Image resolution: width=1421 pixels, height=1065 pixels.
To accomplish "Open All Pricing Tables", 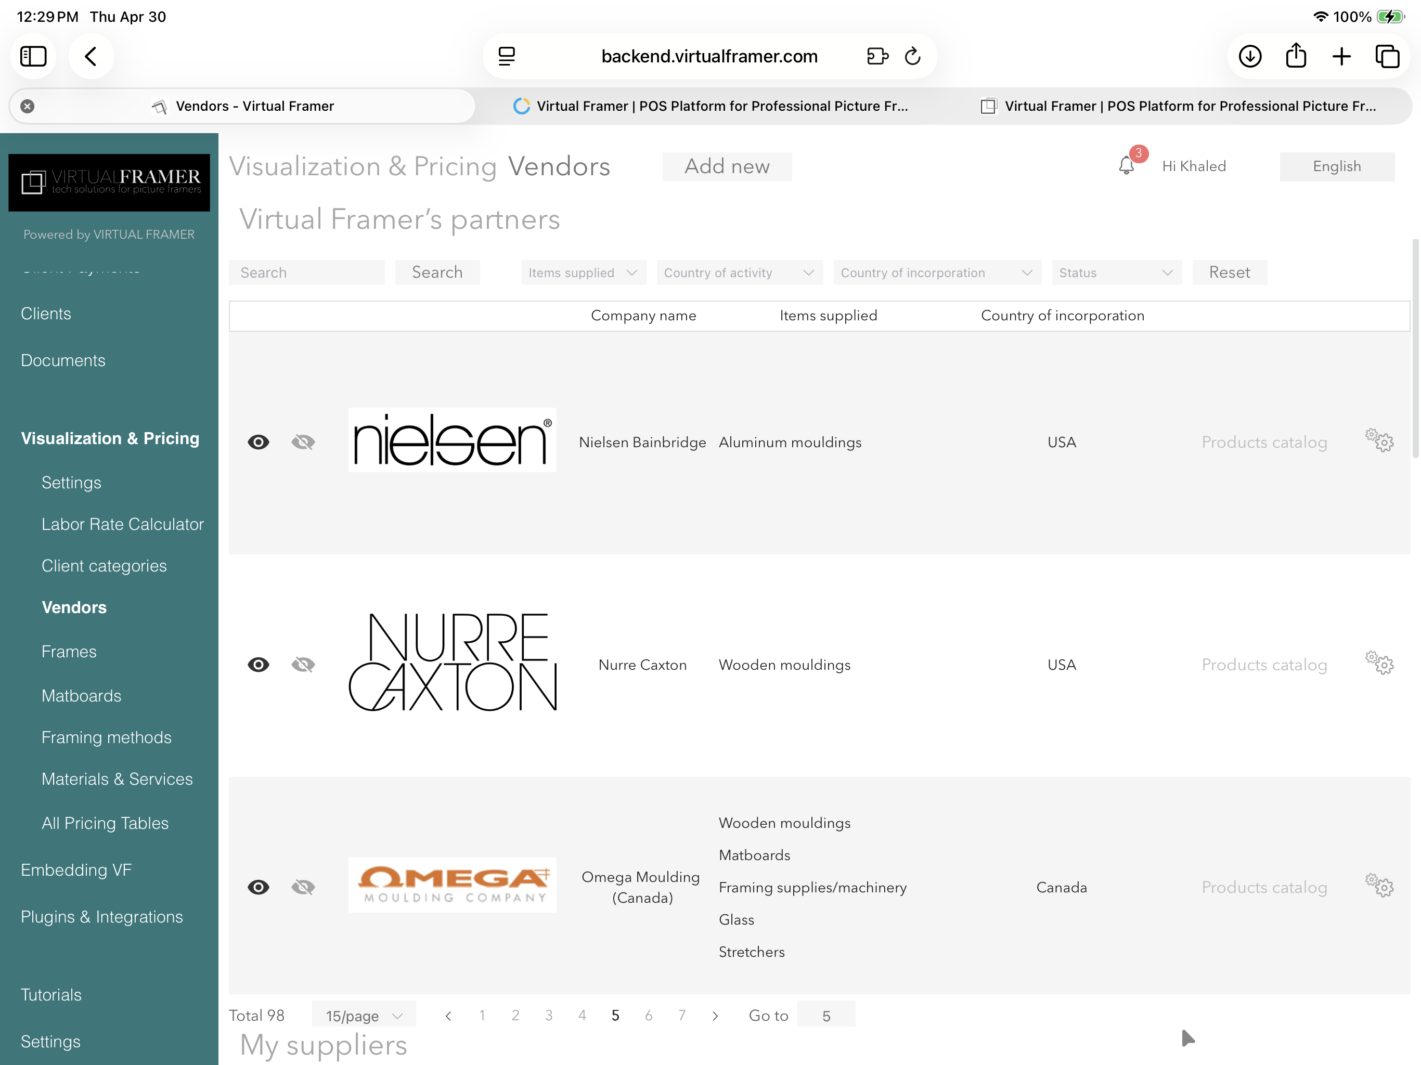I will pos(106,824).
